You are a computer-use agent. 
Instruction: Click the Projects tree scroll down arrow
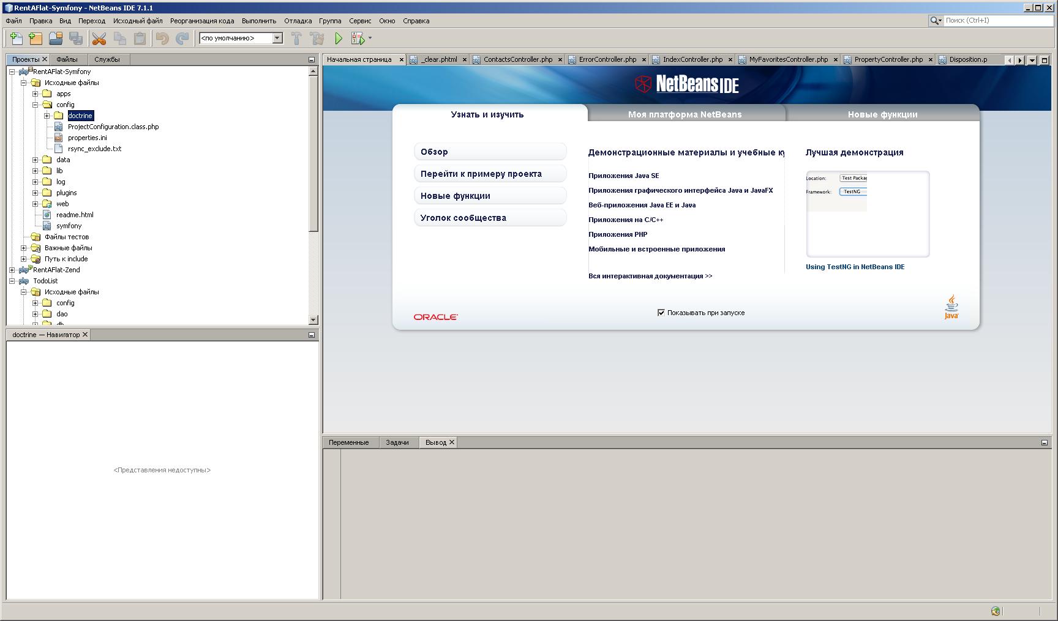pyautogui.click(x=313, y=319)
